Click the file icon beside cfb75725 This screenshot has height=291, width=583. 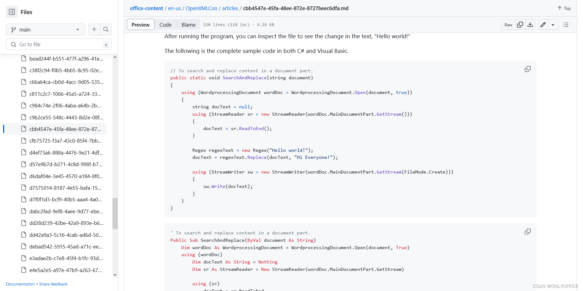(24, 141)
